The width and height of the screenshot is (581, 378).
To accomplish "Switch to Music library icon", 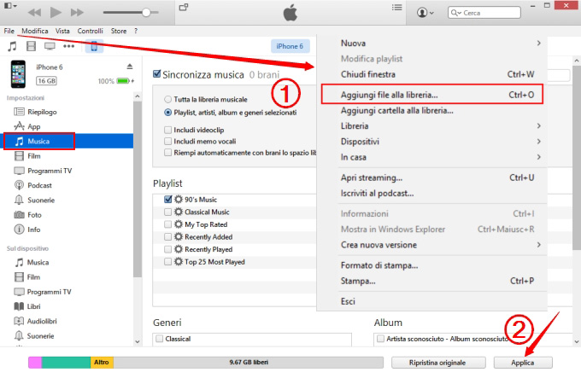I will tap(12, 46).
